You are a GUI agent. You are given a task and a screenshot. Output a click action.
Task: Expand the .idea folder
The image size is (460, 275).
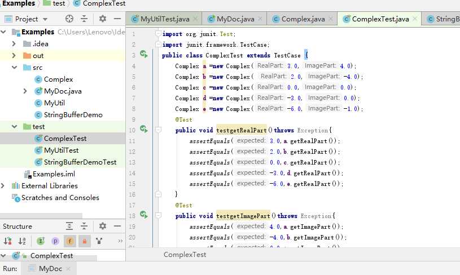(14, 43)
